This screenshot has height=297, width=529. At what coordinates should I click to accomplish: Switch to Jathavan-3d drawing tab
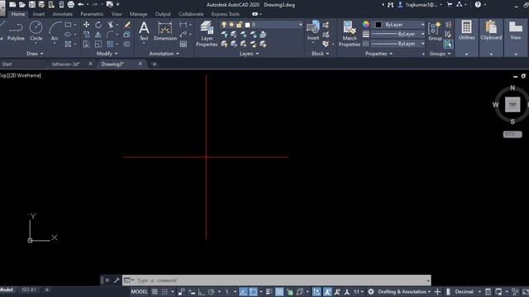coord(65,64)
